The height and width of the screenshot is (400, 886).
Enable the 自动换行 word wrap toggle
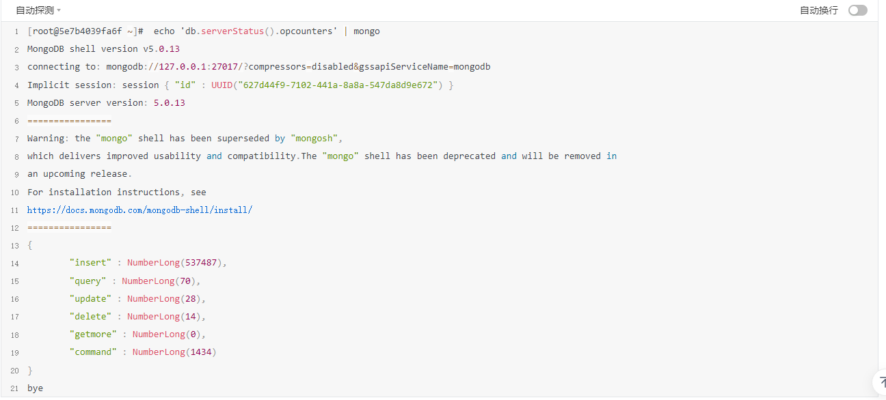point(857,10)
